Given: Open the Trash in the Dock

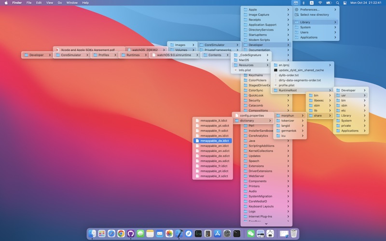Looking at the screenshot, I should tap(294, 233).
